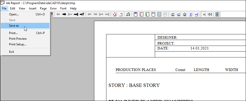Click the Count column heading
The image size is (246, 101).
click(180, 70)
